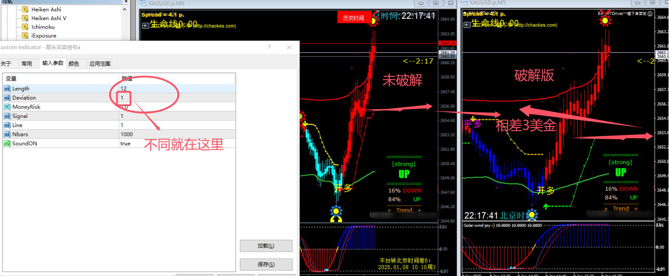Minimize the left XAUUSD.p,M5 chart window
The image size is (669, 276).
tap(421, 3)
